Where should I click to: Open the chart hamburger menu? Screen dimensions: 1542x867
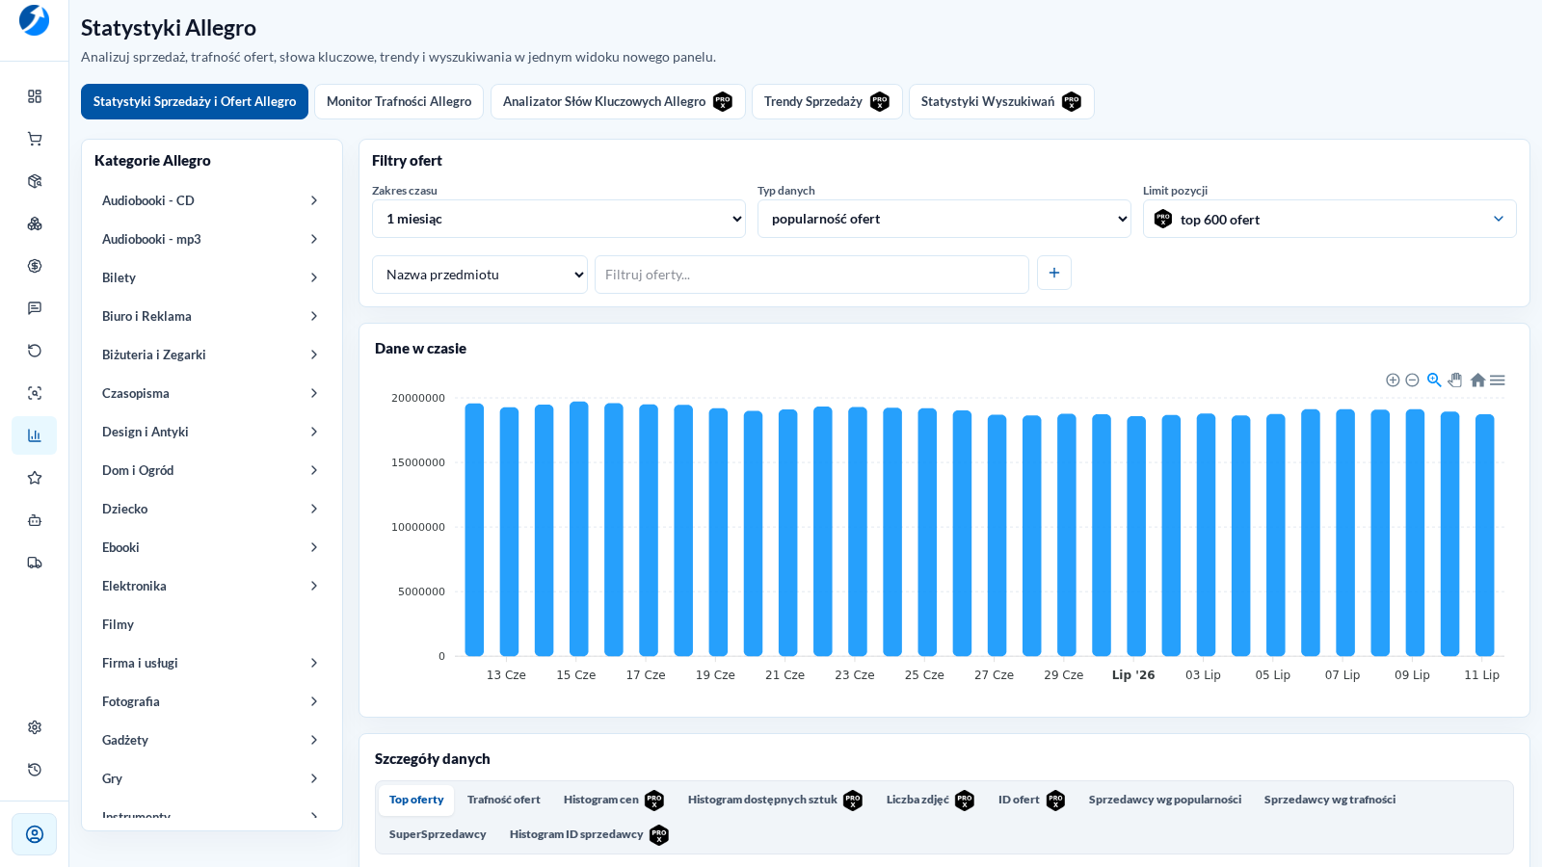coord(1498,380)
